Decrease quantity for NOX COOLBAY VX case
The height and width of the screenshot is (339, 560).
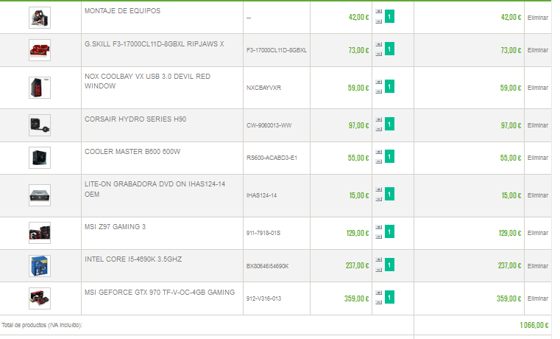[378, 91]
